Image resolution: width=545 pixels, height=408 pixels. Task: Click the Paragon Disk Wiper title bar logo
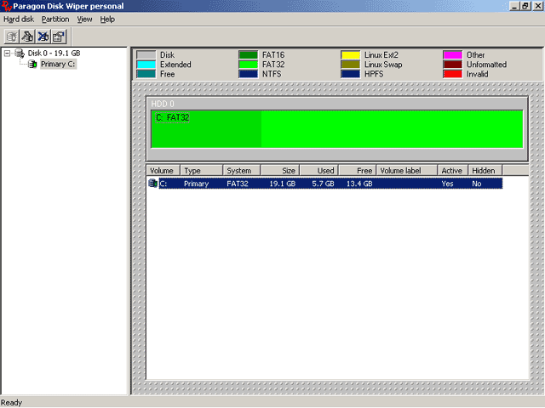(6, 6)
